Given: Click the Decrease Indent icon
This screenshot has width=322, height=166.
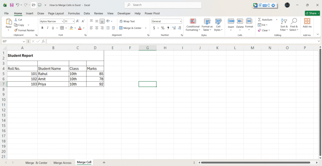Looking at the screenshot, I should click(108, 28).
